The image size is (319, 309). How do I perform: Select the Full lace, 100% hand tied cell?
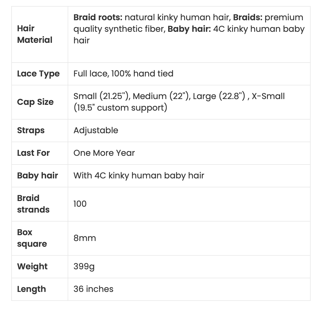[123, 74]
